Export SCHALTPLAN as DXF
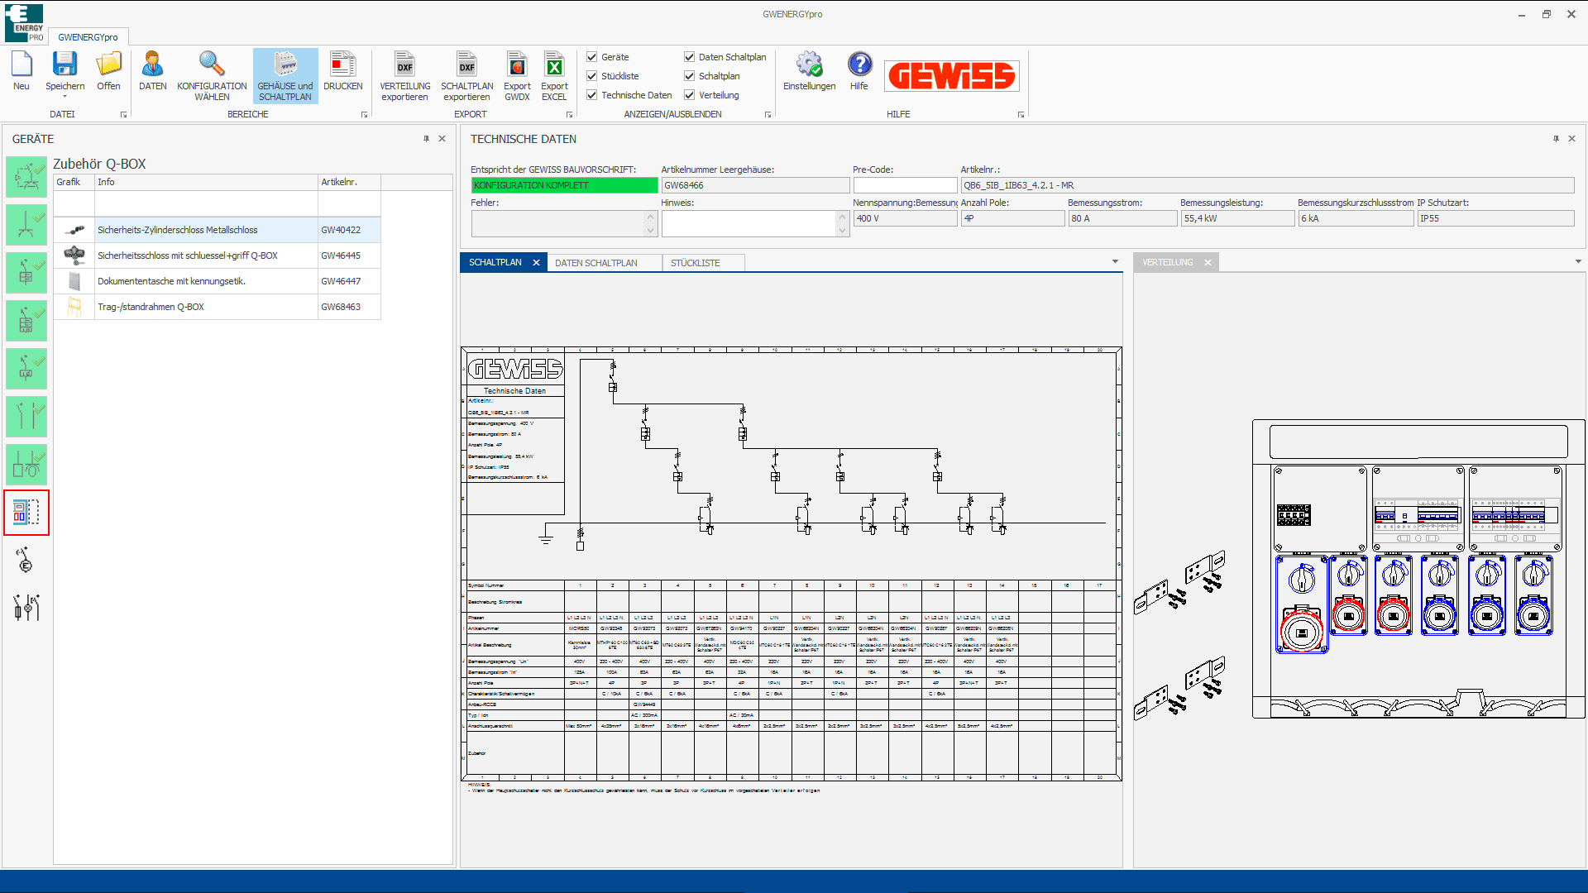The width and height of the screenshot is (1588, 893). point(467,75)
